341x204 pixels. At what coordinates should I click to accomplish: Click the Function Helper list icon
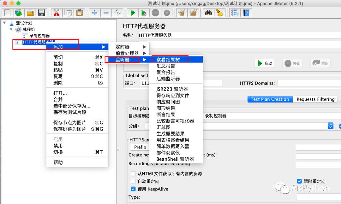235,13
